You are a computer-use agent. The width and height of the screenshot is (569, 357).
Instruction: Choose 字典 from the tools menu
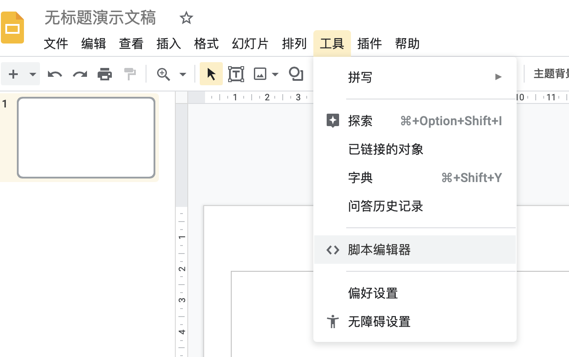point(415,178)
